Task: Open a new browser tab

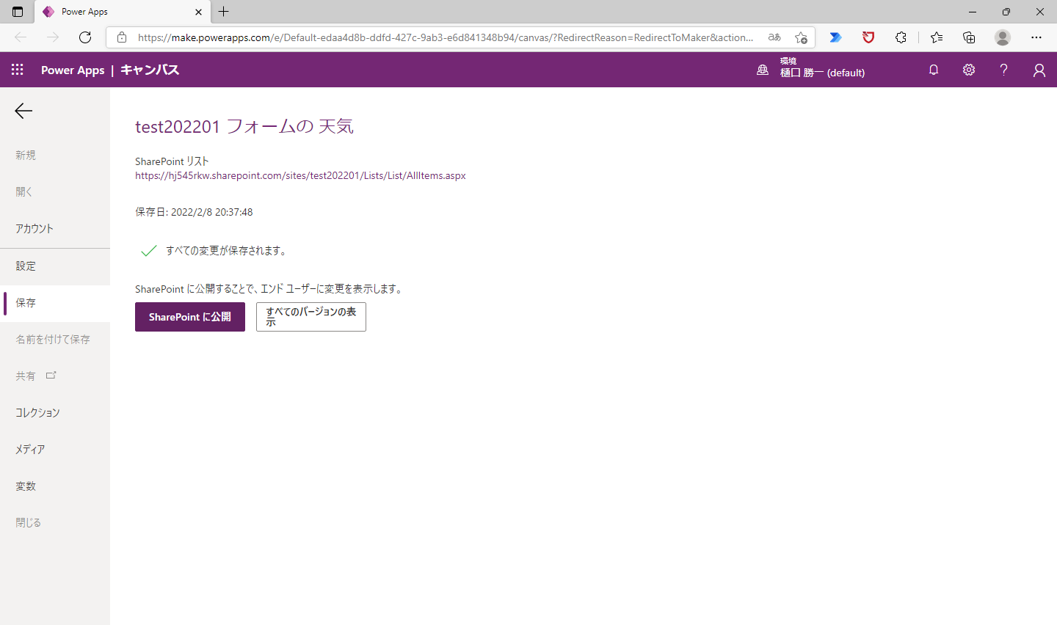Action: click(x=224, y=12)
